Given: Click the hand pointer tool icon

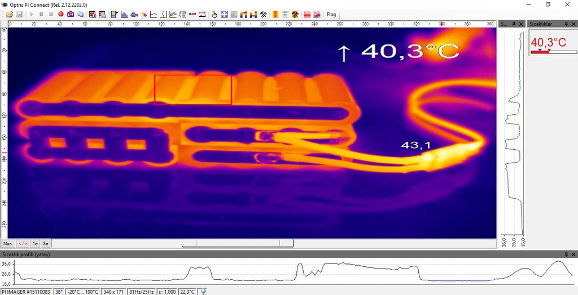Looking at the screenshot, I should 214,14.
